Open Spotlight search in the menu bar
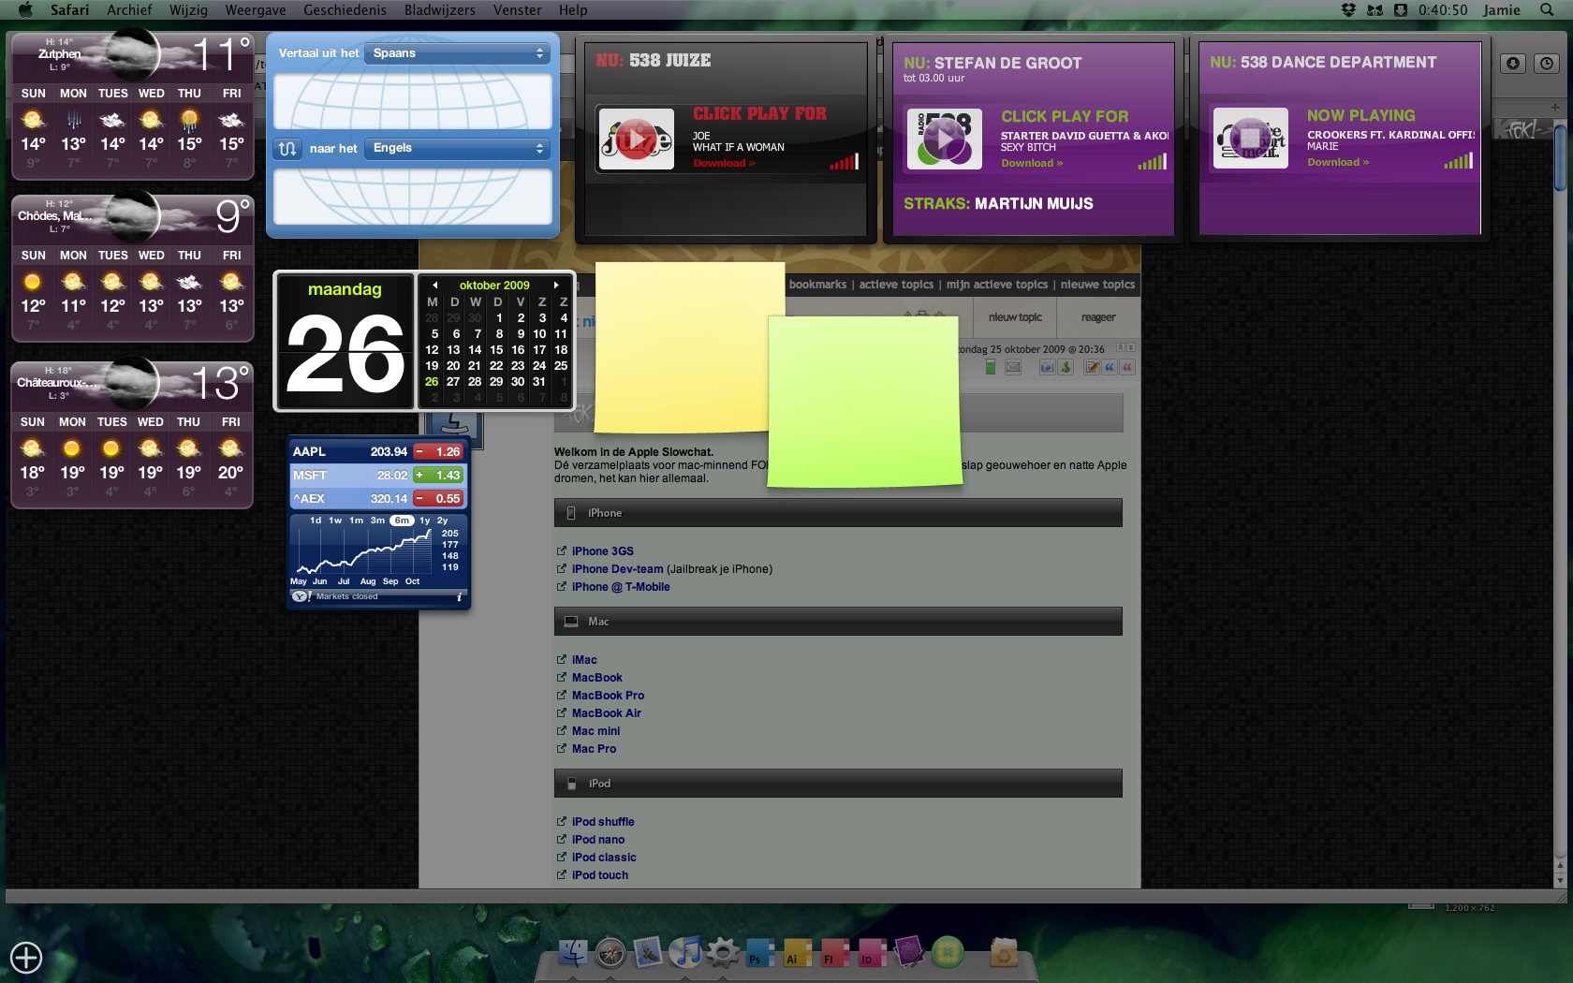The height and width of the screenshot is (983, 1573). click(1547, 10)
